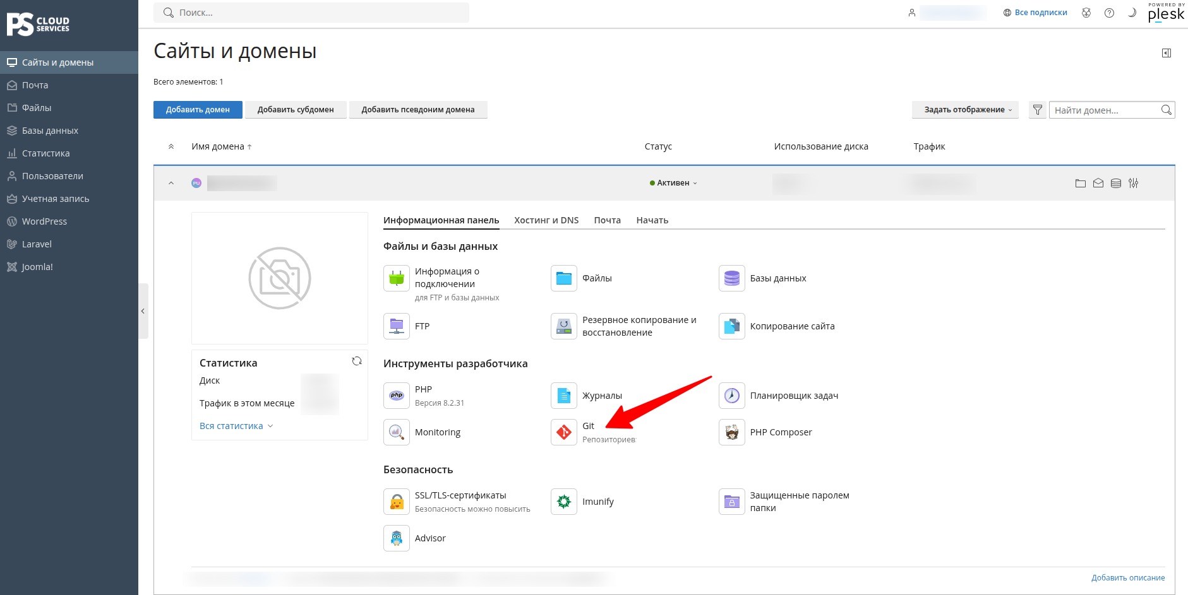1188x595 pixels.
Task: Open Защищенные паролем папки icon
Action: point(731,502)
